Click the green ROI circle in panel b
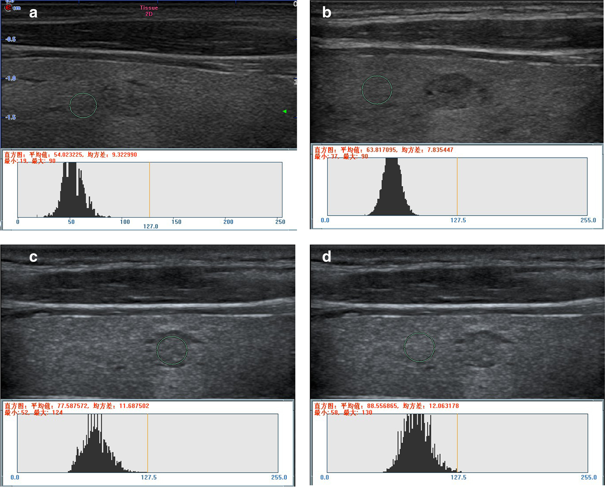The width and height of the screenshot is (605, 487). pyautogui.click(x=377, y=90)
